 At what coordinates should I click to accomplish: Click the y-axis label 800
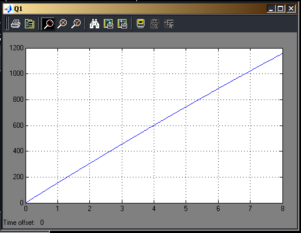(x=18, y=99)
